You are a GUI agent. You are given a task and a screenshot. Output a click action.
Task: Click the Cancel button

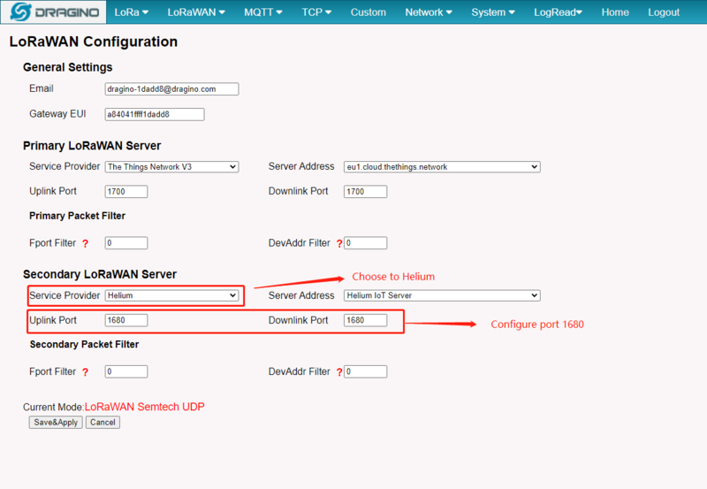click(103, 422)
